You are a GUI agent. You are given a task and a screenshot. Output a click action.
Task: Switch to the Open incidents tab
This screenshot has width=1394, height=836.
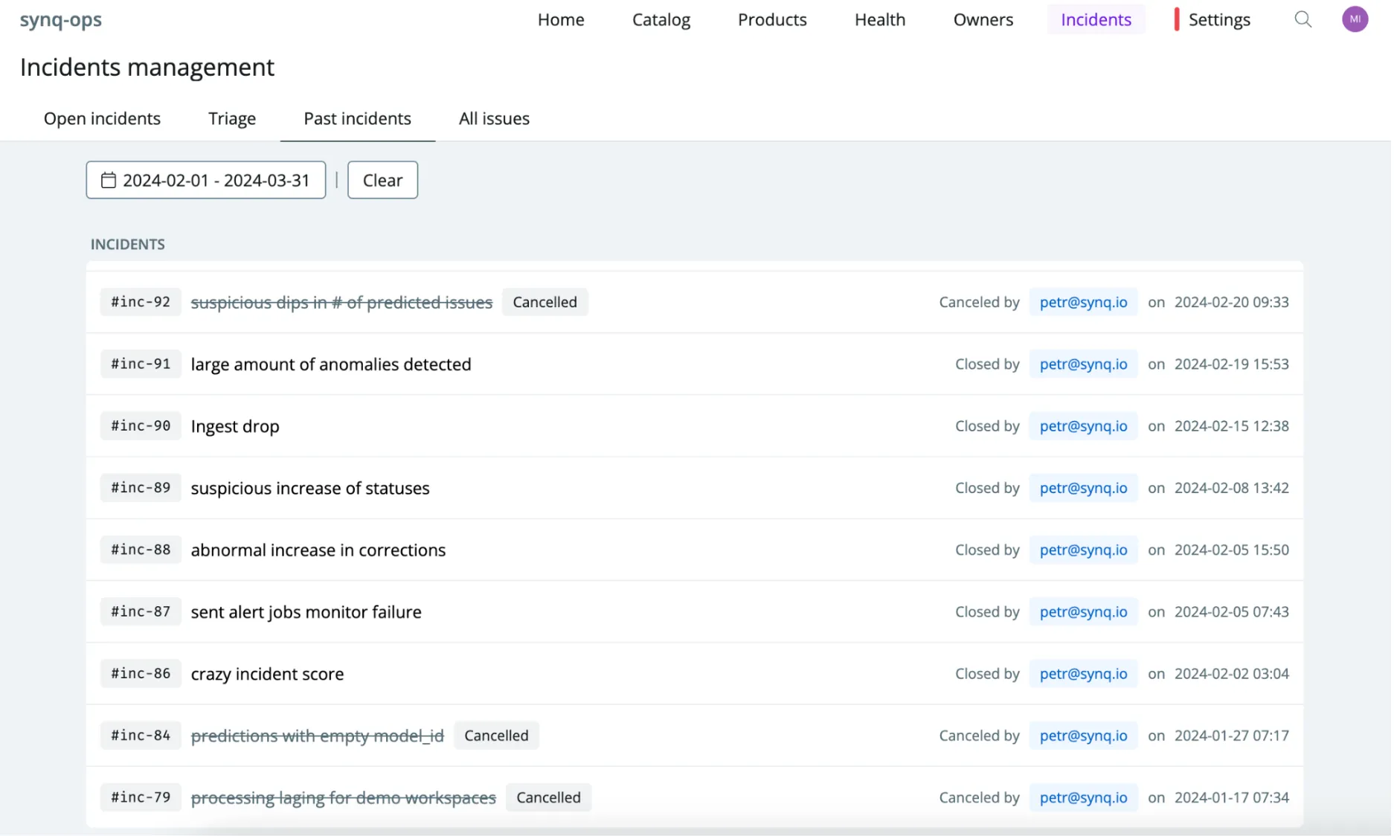coord(102,118)
